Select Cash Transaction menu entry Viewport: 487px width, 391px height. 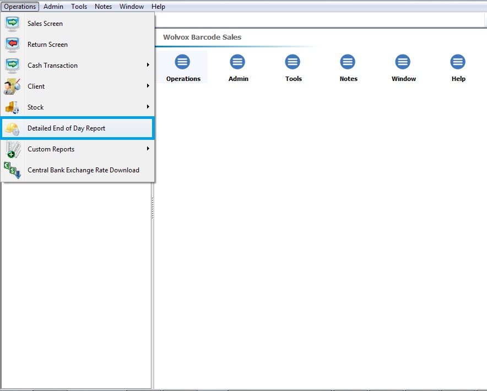pos(77,65)
